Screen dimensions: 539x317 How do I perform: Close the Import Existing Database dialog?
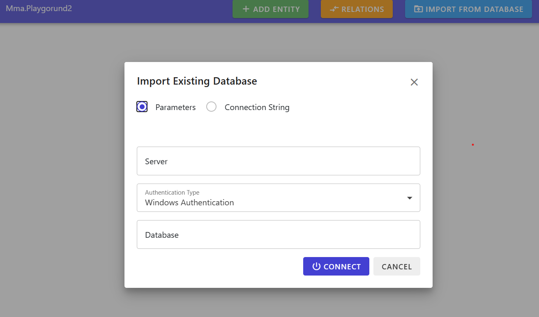tap(414, 82)
